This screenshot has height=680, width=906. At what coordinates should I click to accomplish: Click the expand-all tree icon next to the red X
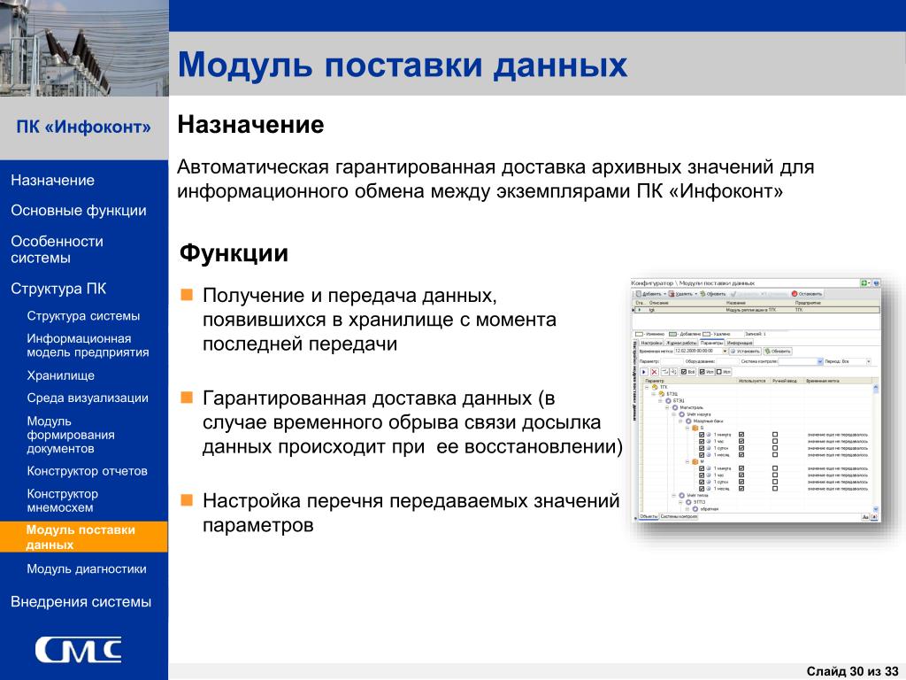(x=665, y=372)
